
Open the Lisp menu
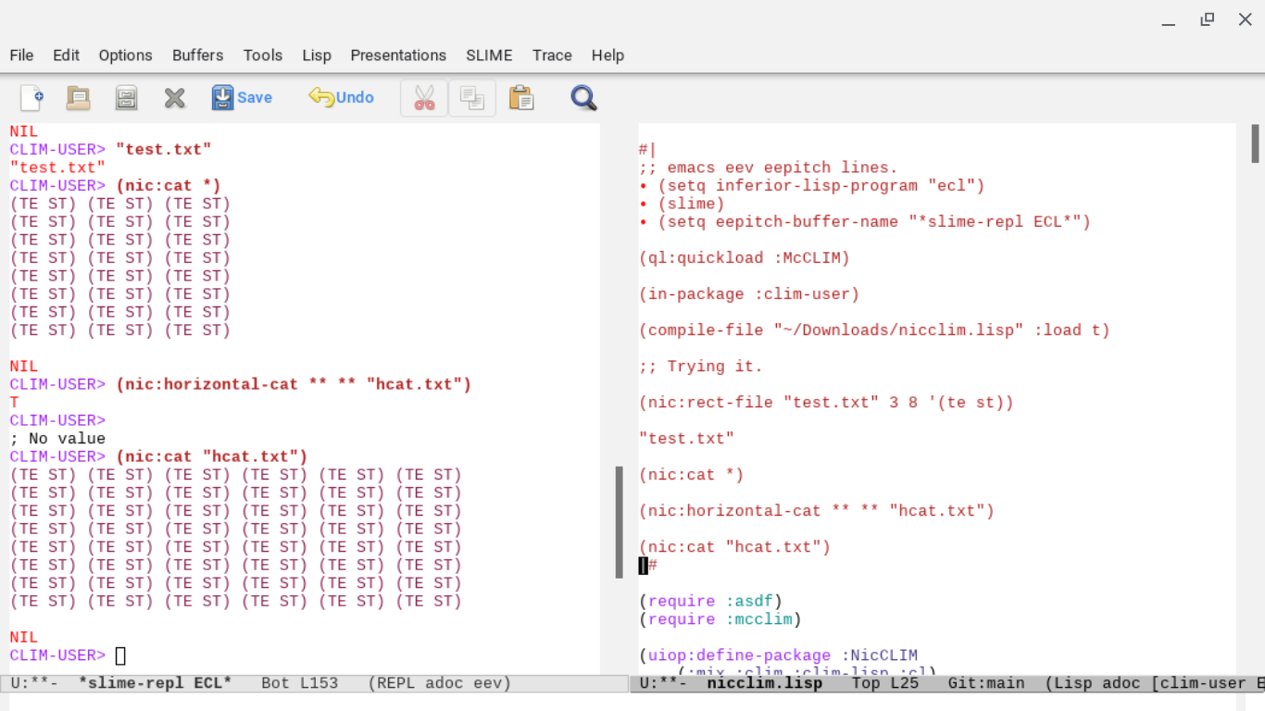[x=317, y=56]
